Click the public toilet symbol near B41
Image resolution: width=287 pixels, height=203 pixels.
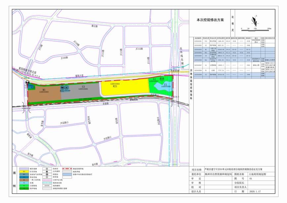pyautogui.click(x=62, y=88)
